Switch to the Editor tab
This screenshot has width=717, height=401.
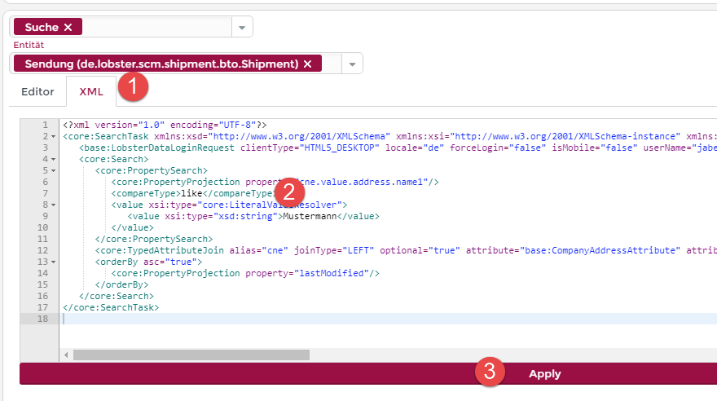pyautogui.click(x=37, y=91)
